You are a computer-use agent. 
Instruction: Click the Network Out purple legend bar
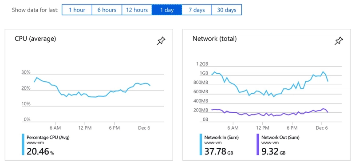(x=258, y=145)
